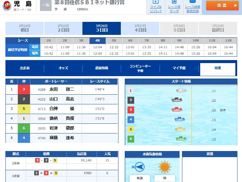The image size is (242, 182).
Task: Select the 3月27日 4日目 date tab
Action: pyautogui.click(x=140, y=28)
